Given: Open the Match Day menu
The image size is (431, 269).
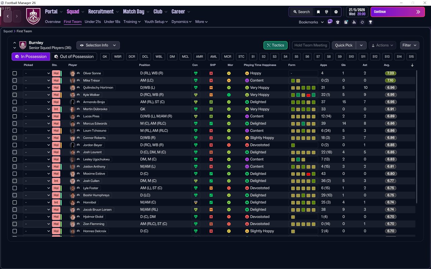Looking at the screenshot, I should click(x=136, y=12).
